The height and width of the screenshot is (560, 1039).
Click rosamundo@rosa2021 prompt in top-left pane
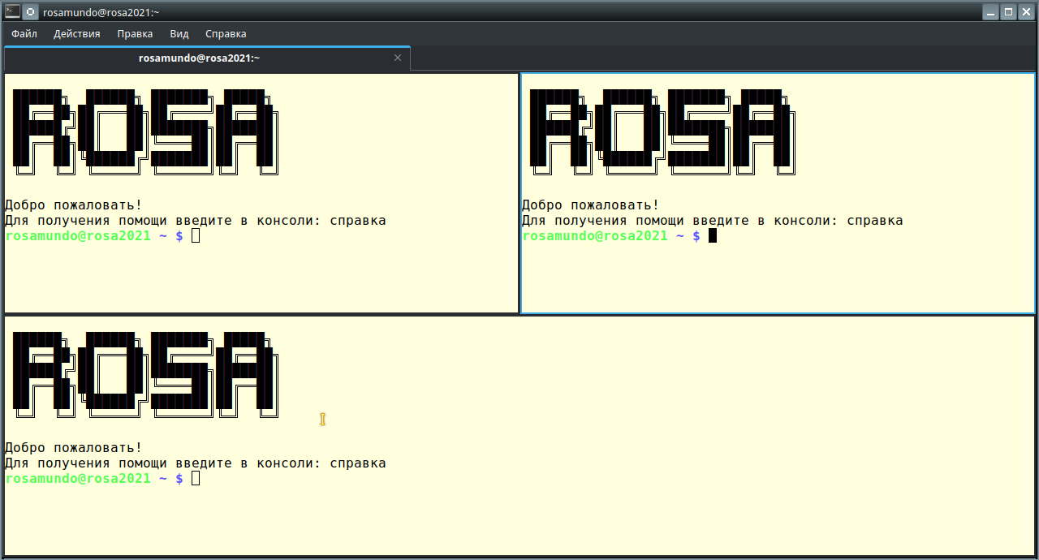[78, 236]
